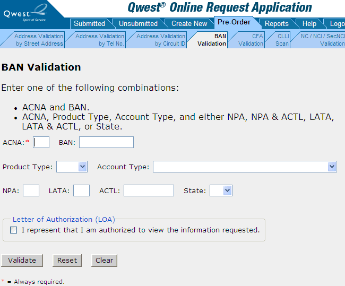Click into the BAN text field
Screen dimensions: 345x286
pos(106,142)
